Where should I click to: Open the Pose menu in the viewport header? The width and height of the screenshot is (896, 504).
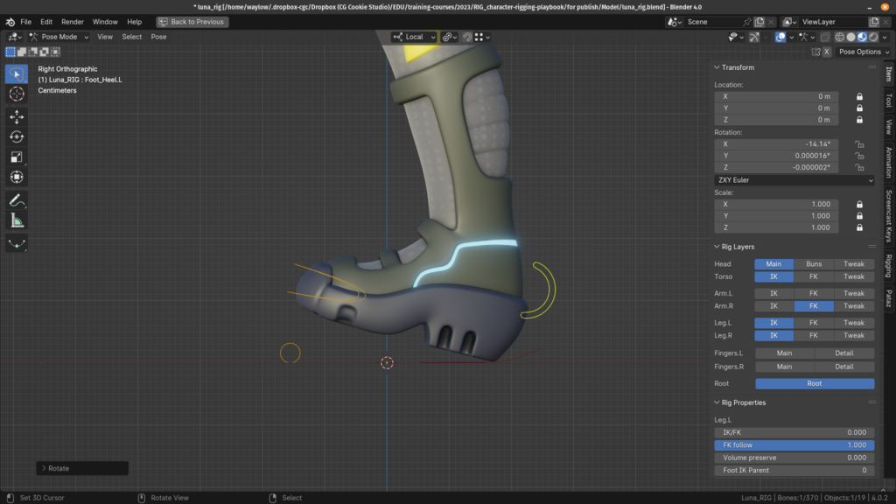(158, 37)
